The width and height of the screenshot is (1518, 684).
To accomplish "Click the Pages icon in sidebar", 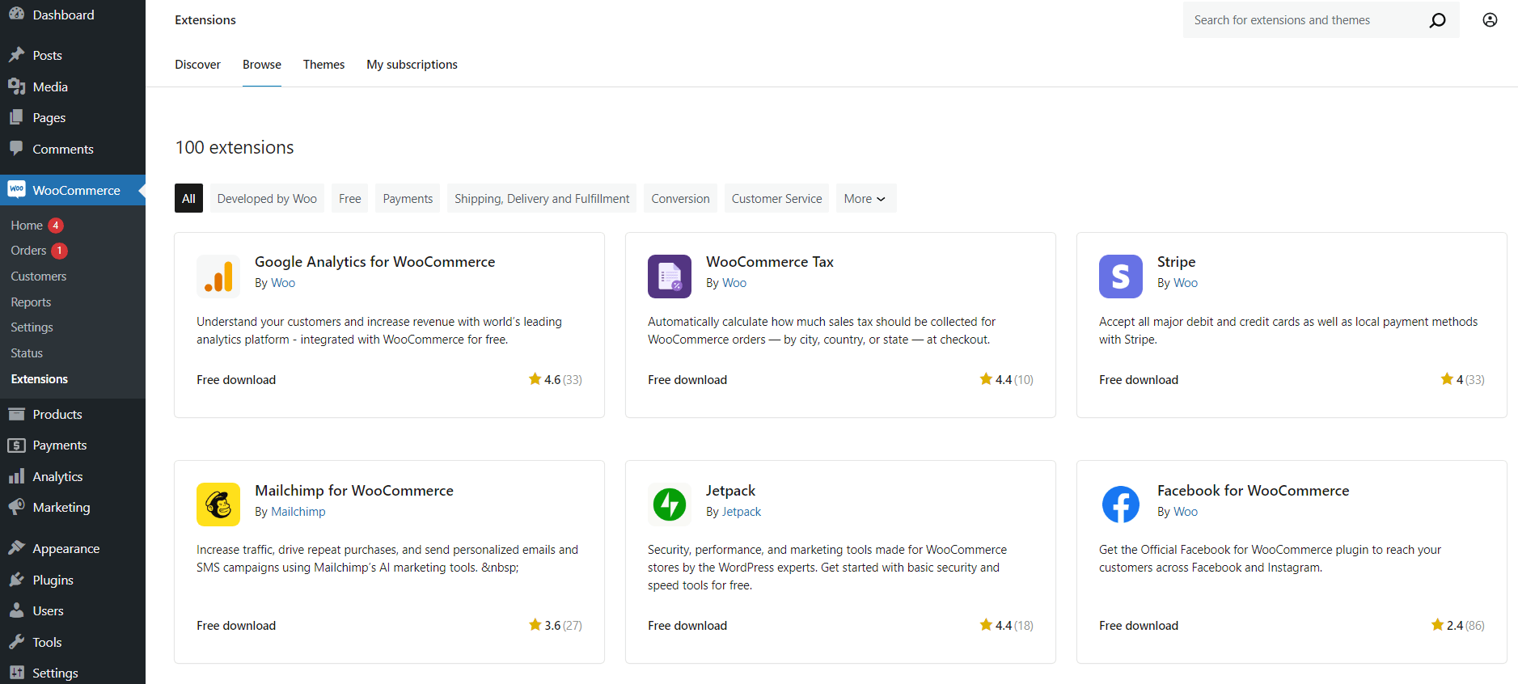I will pyautogui.click(x=16, y=117).
